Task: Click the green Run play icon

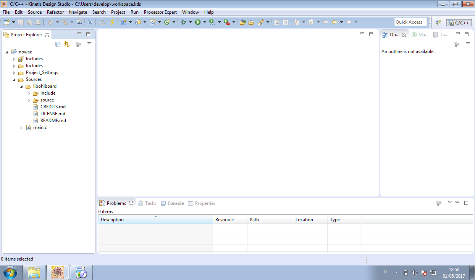Action: [x=198, y=22]
